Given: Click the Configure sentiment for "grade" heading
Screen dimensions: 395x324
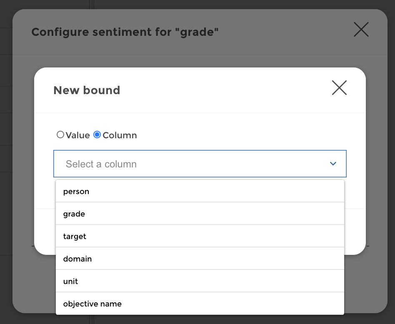Looking at the screenshot, I should click(x=125, y=32).
